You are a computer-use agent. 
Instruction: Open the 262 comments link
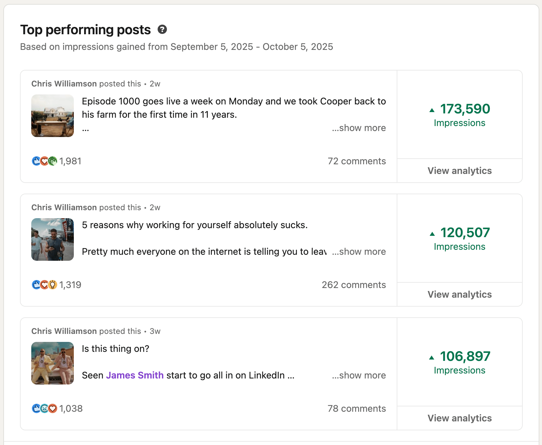pos(354,285)
